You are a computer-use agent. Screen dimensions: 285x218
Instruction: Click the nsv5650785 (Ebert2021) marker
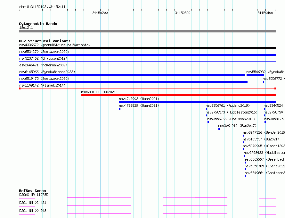tap(245, 169)
